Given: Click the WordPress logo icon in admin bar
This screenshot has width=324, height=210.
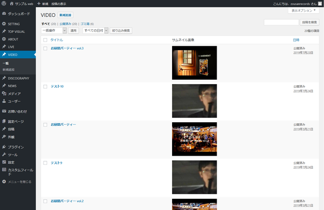Looking at the screenshot, I should click(x=4, y=4).
